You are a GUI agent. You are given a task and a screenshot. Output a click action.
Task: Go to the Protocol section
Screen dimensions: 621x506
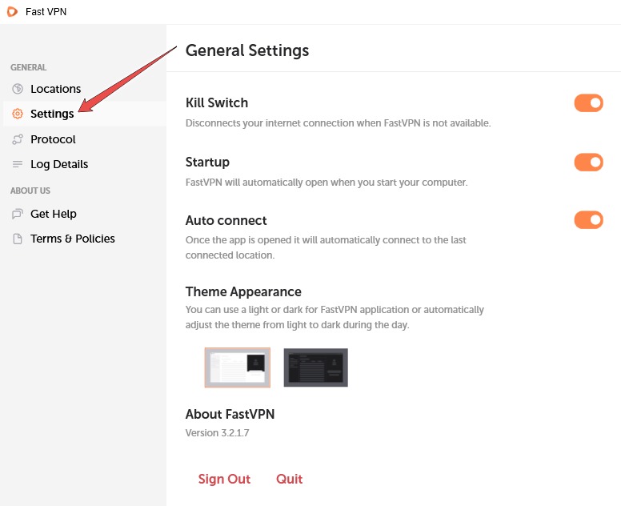pyautogui.click(x=53, y=139)
